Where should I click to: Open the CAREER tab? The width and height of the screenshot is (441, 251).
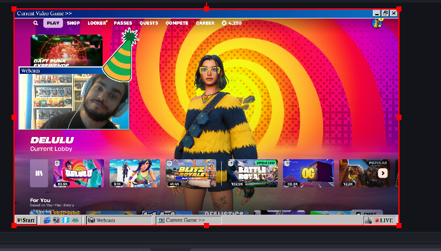tap(205, 23)
